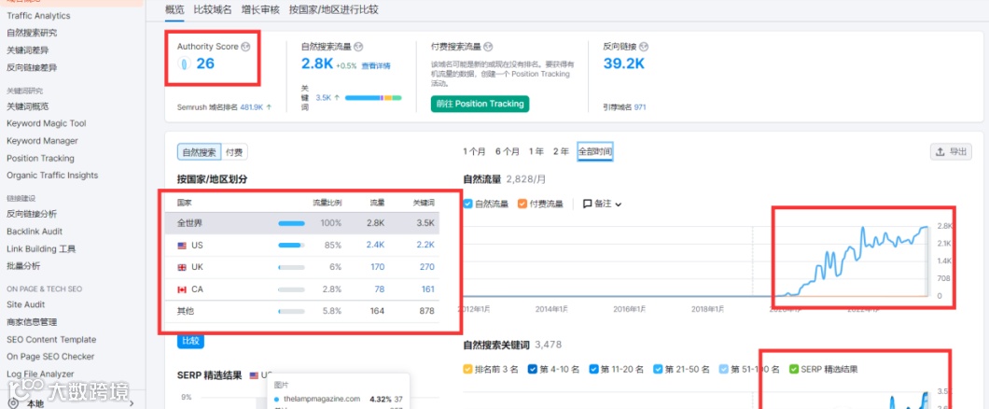
Task: Open 反向链接分析 in sidebar
Action: tap(32, 214)
